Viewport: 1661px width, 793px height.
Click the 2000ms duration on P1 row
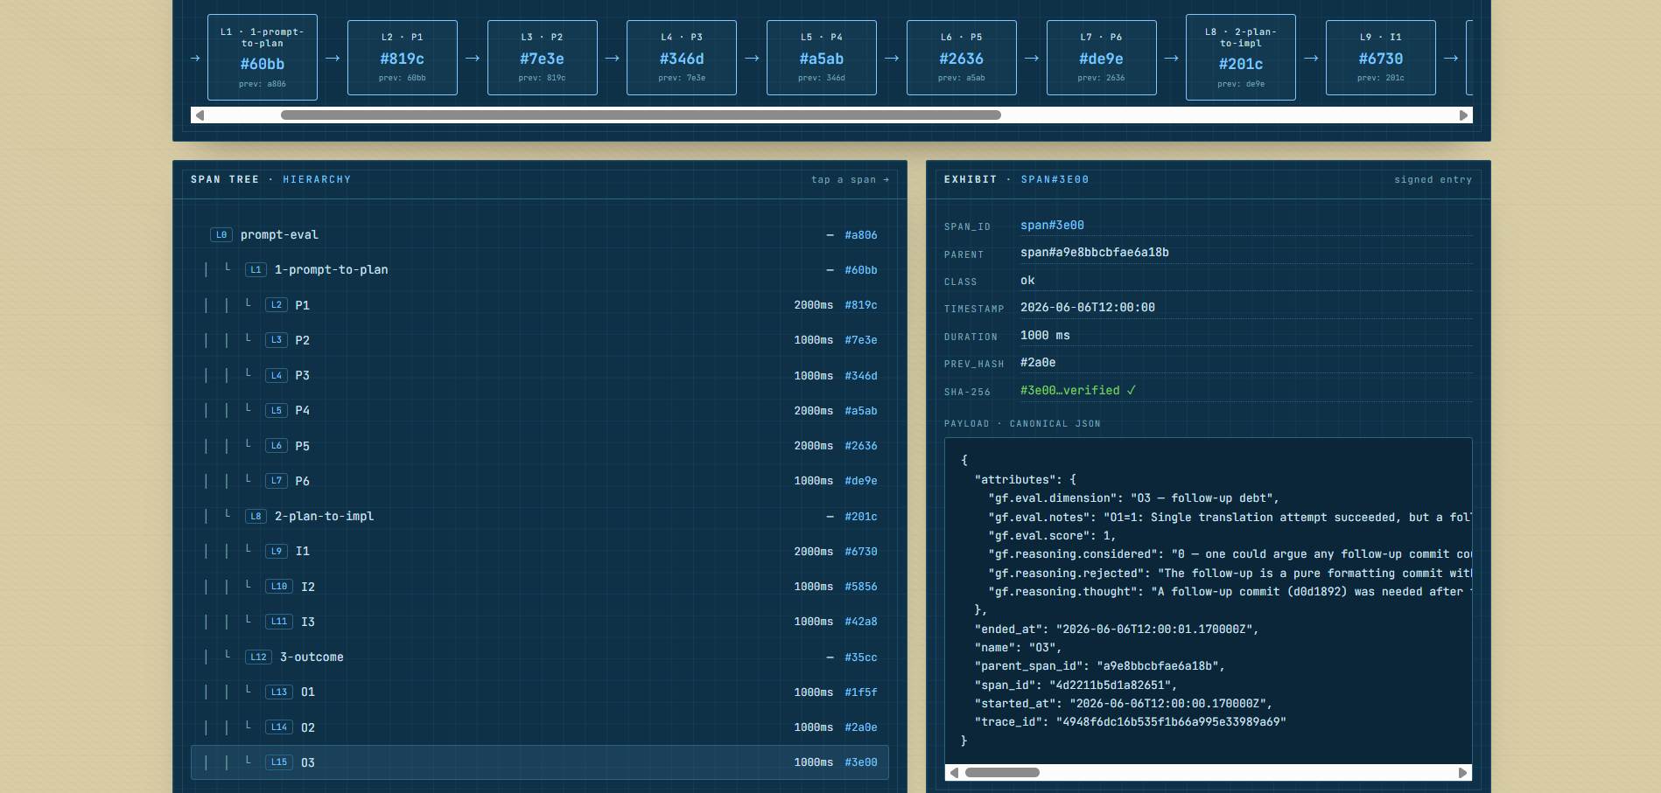[x=814, y=305]
